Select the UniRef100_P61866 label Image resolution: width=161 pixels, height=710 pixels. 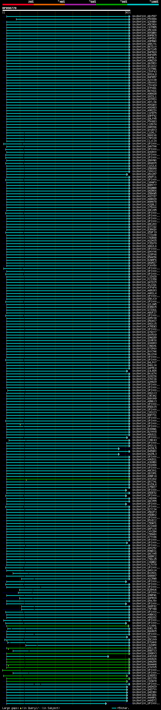coord(144,465)
